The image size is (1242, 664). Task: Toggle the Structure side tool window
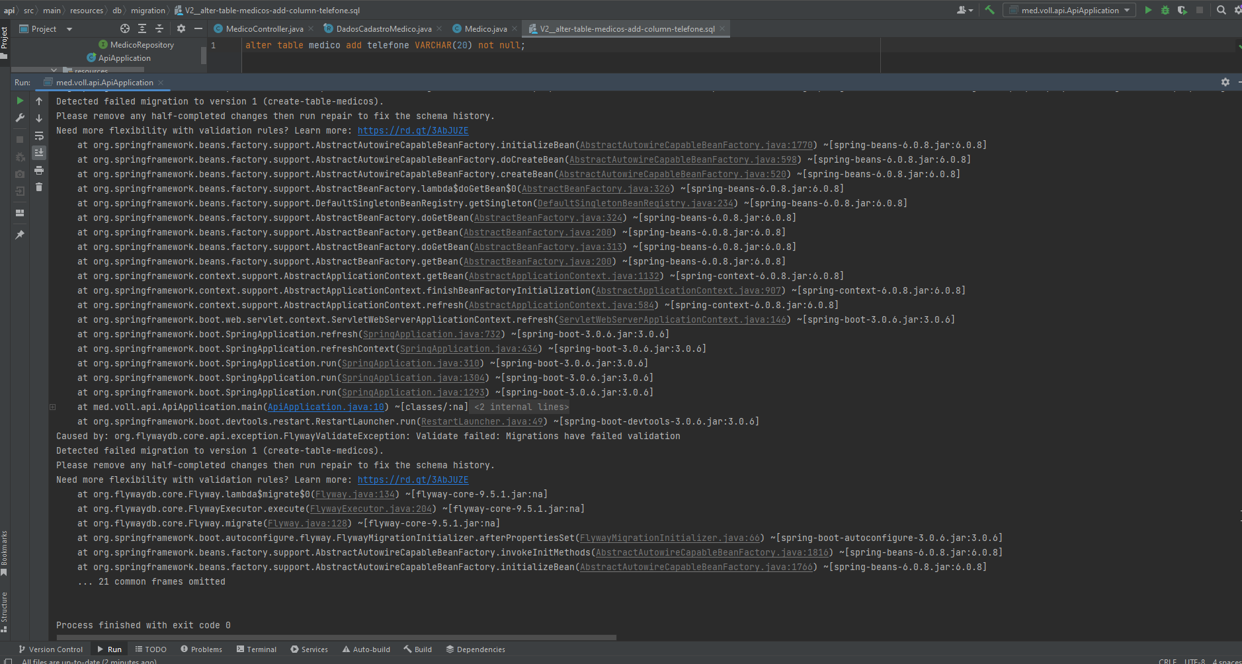click(x=4, y=612)
